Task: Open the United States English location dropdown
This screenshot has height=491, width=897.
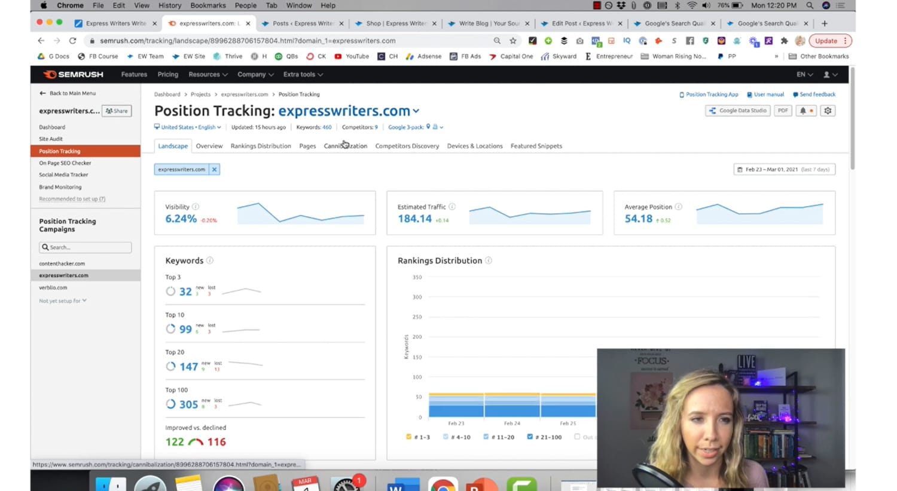Action: click(x=188, y=127)
